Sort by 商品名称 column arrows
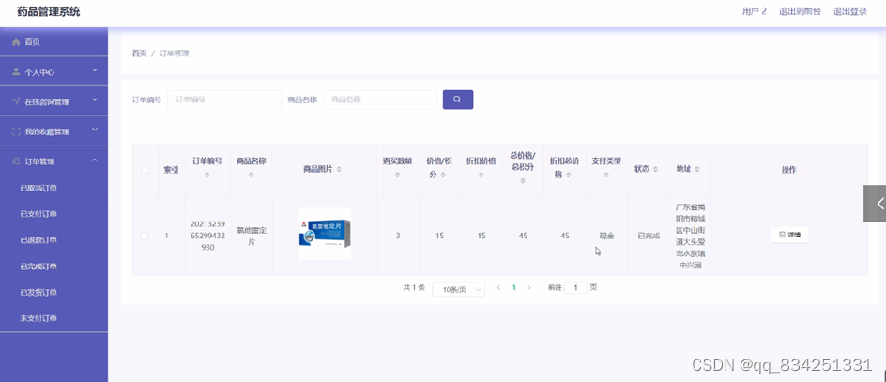 point(251,175)
